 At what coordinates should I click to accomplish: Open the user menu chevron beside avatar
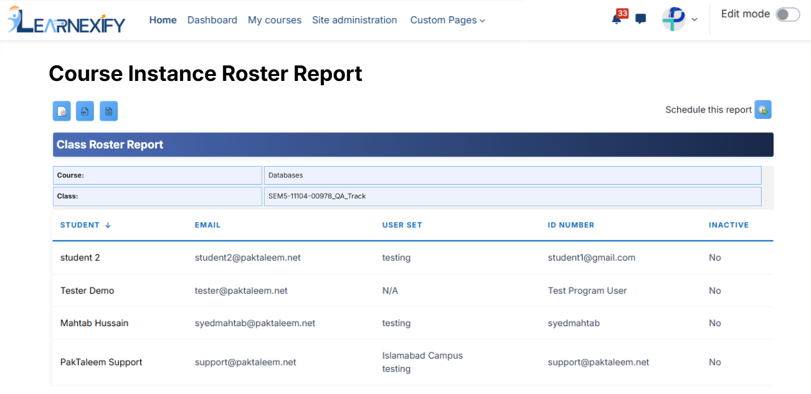click(x=695, y=19)
